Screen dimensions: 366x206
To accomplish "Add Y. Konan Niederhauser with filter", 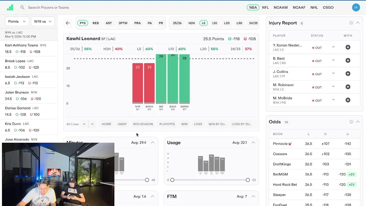I will point(348,47).
